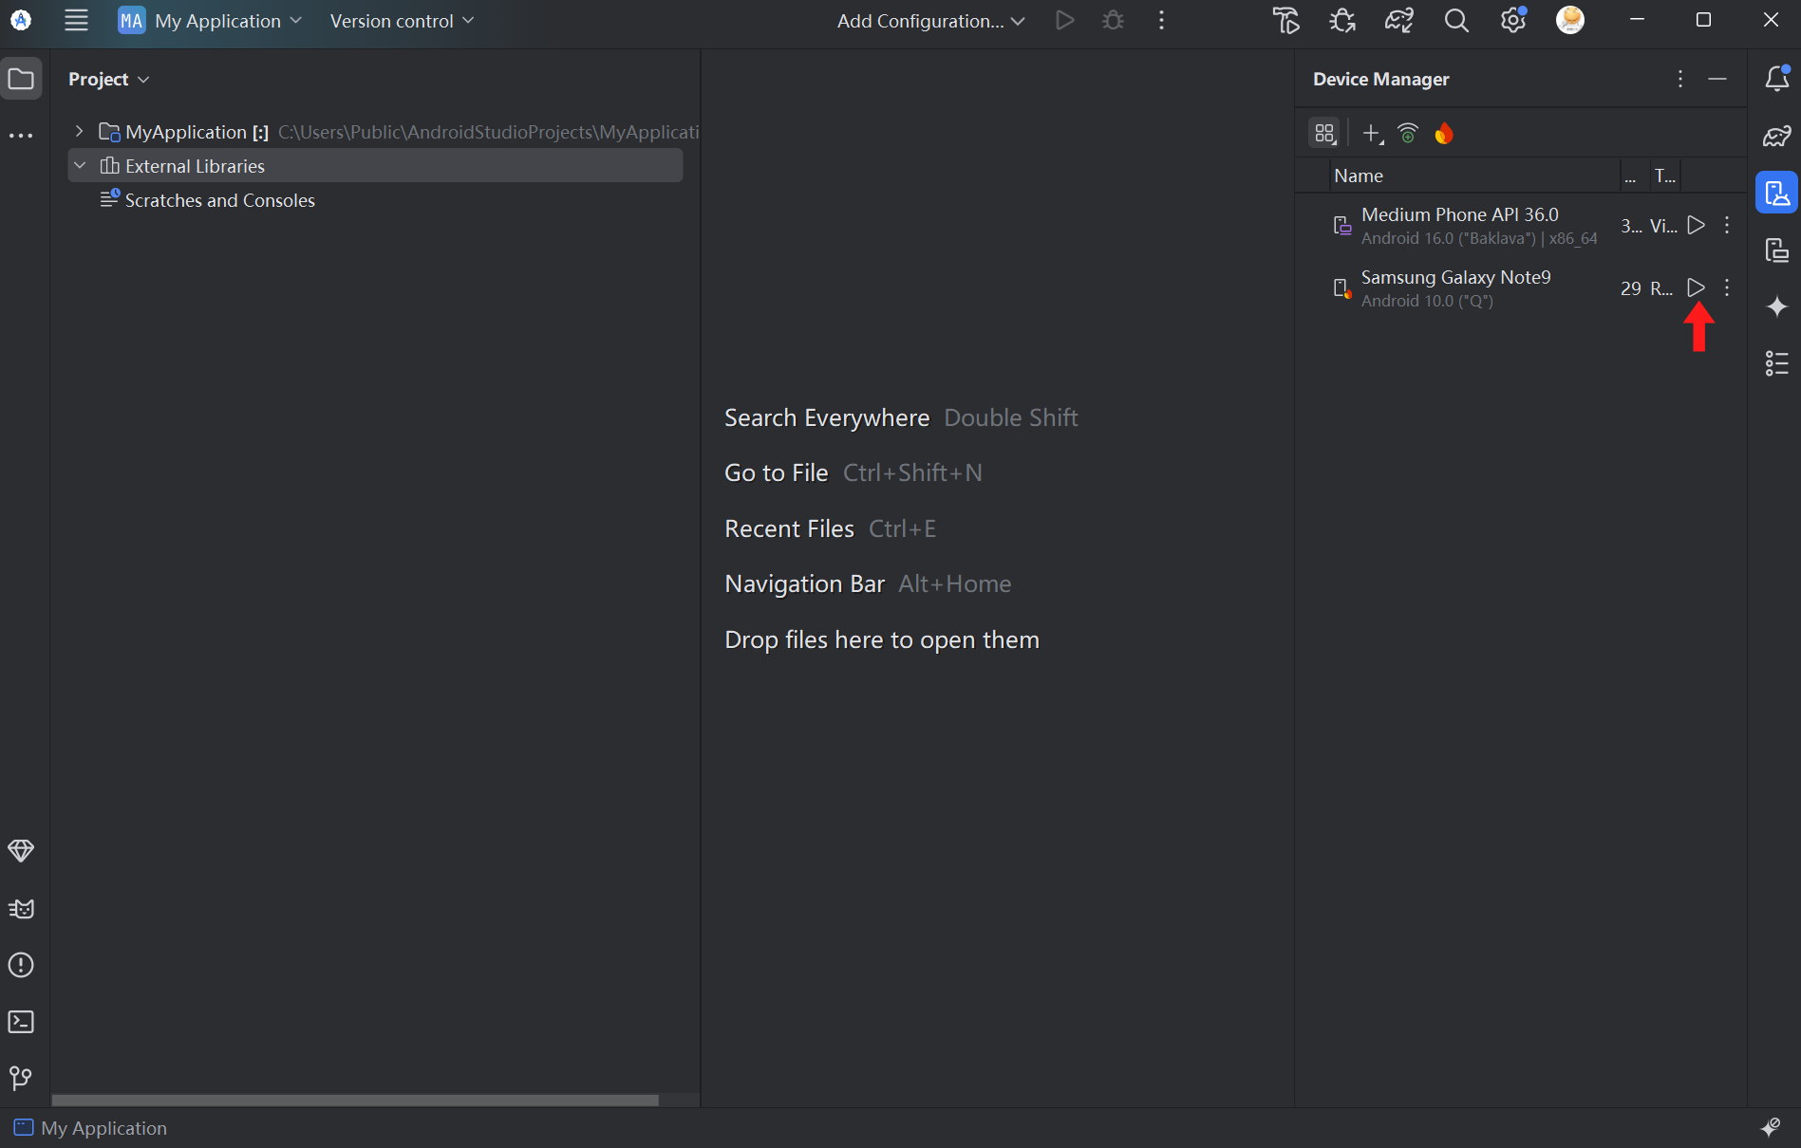
Task: Collapse the External Libraries node
Action: (80, 166)
